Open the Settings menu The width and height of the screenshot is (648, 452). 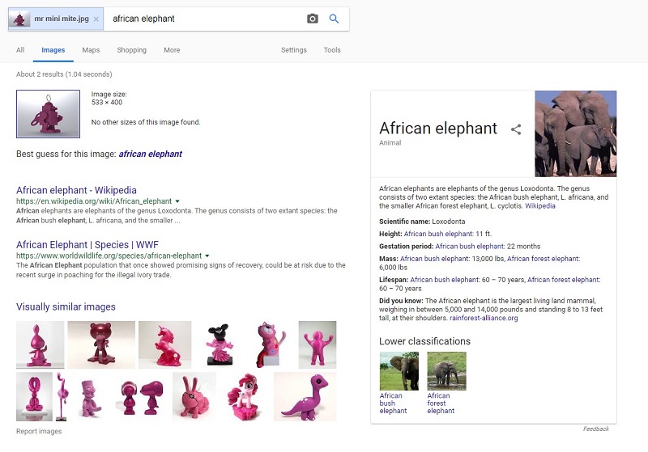[294, 50]
